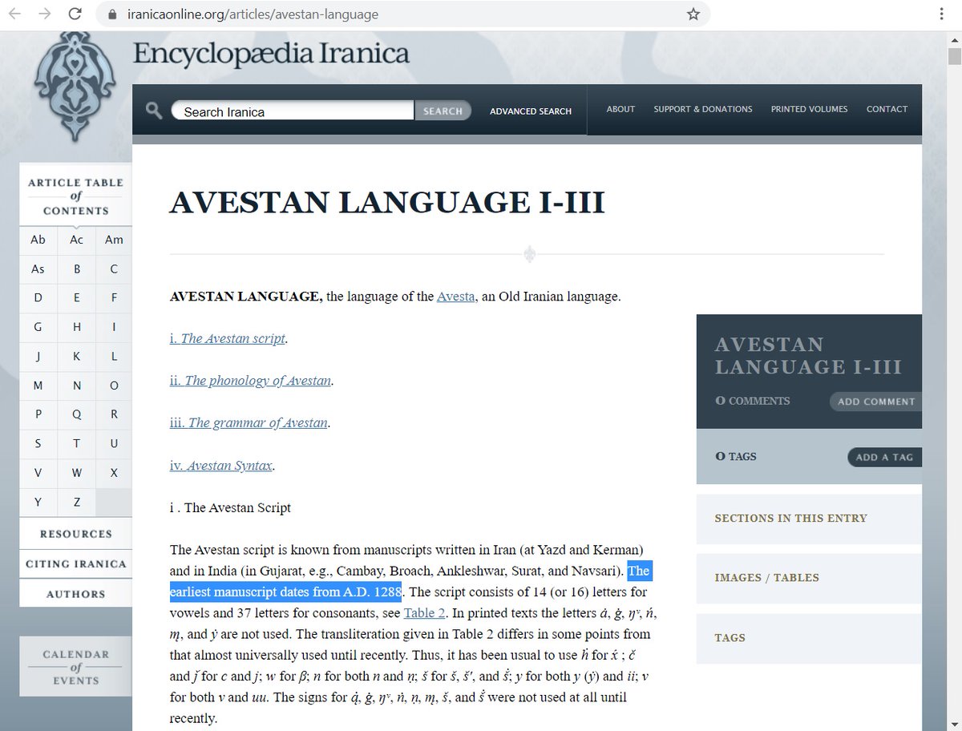Browse articles starting with L

pyautogui.click(x=114, y=356)
